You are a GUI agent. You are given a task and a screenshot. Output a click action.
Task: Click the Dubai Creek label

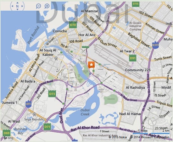(85, 112)
